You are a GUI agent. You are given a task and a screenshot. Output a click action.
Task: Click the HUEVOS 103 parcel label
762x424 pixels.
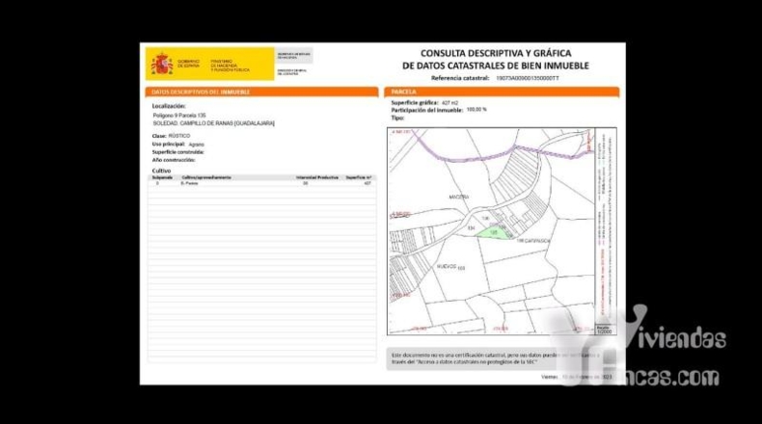tap(451, 267)
